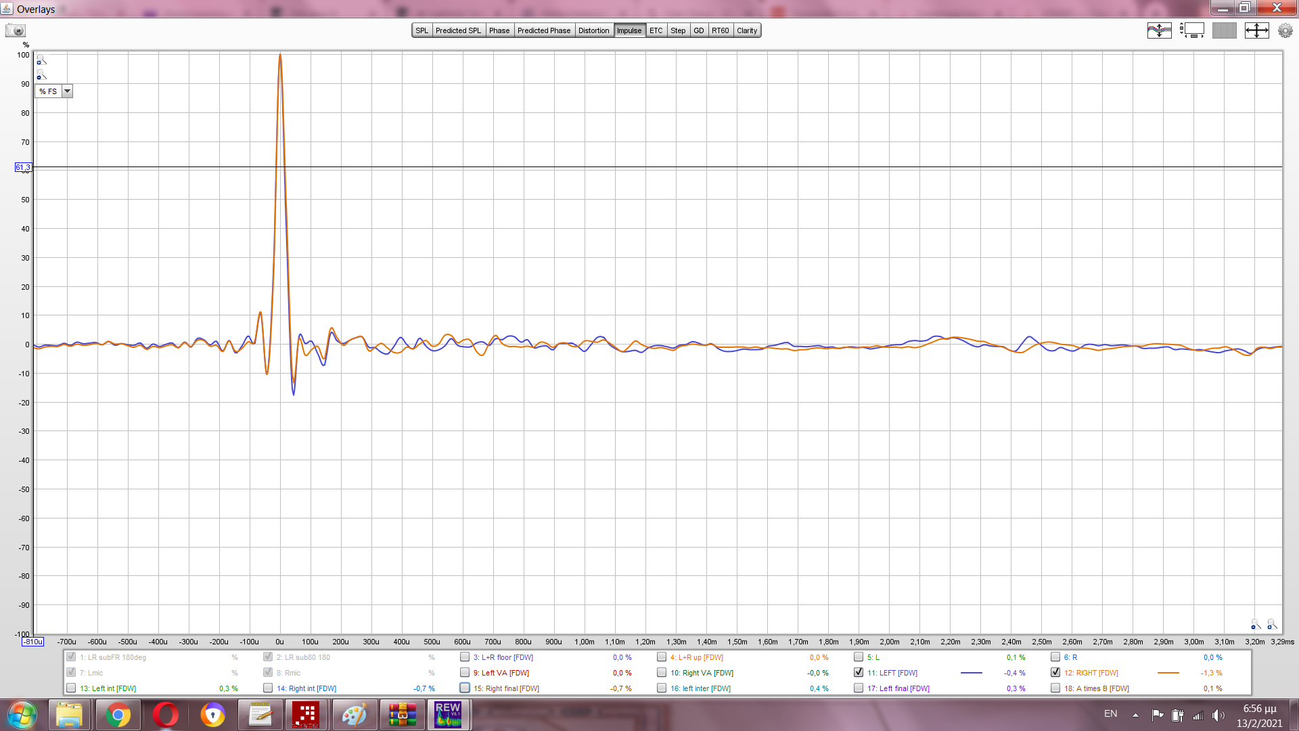
Task: Check the 15: Right final [FDW] box
Action: (x=465, y=688)
